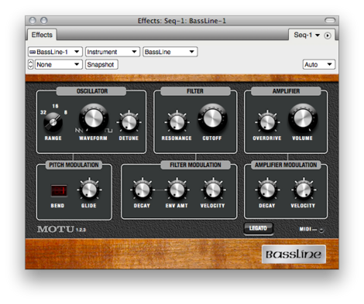Toggle the Legato button
This screenshot has height=304, width=364.
[258, 228]
